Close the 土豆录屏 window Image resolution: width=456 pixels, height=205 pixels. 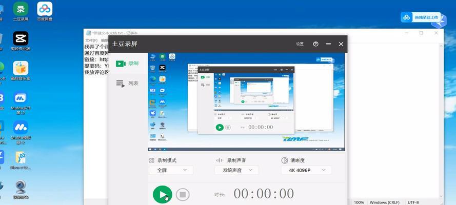341,44
